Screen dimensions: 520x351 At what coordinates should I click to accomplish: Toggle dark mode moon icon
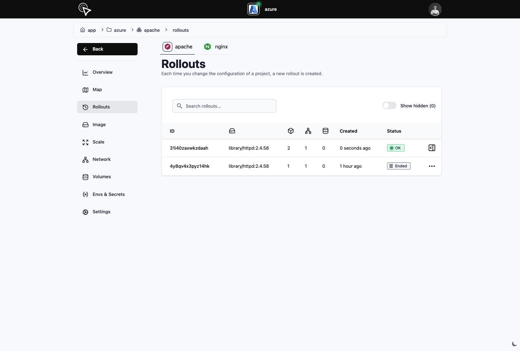(514, 344)
